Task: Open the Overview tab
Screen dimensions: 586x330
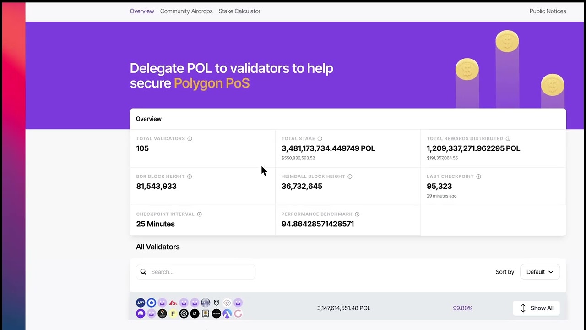Action: 142,11
